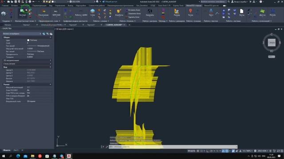284x159 pixels.
Task: Click the help search field in the title bar
Action: [x=213, y=2]
